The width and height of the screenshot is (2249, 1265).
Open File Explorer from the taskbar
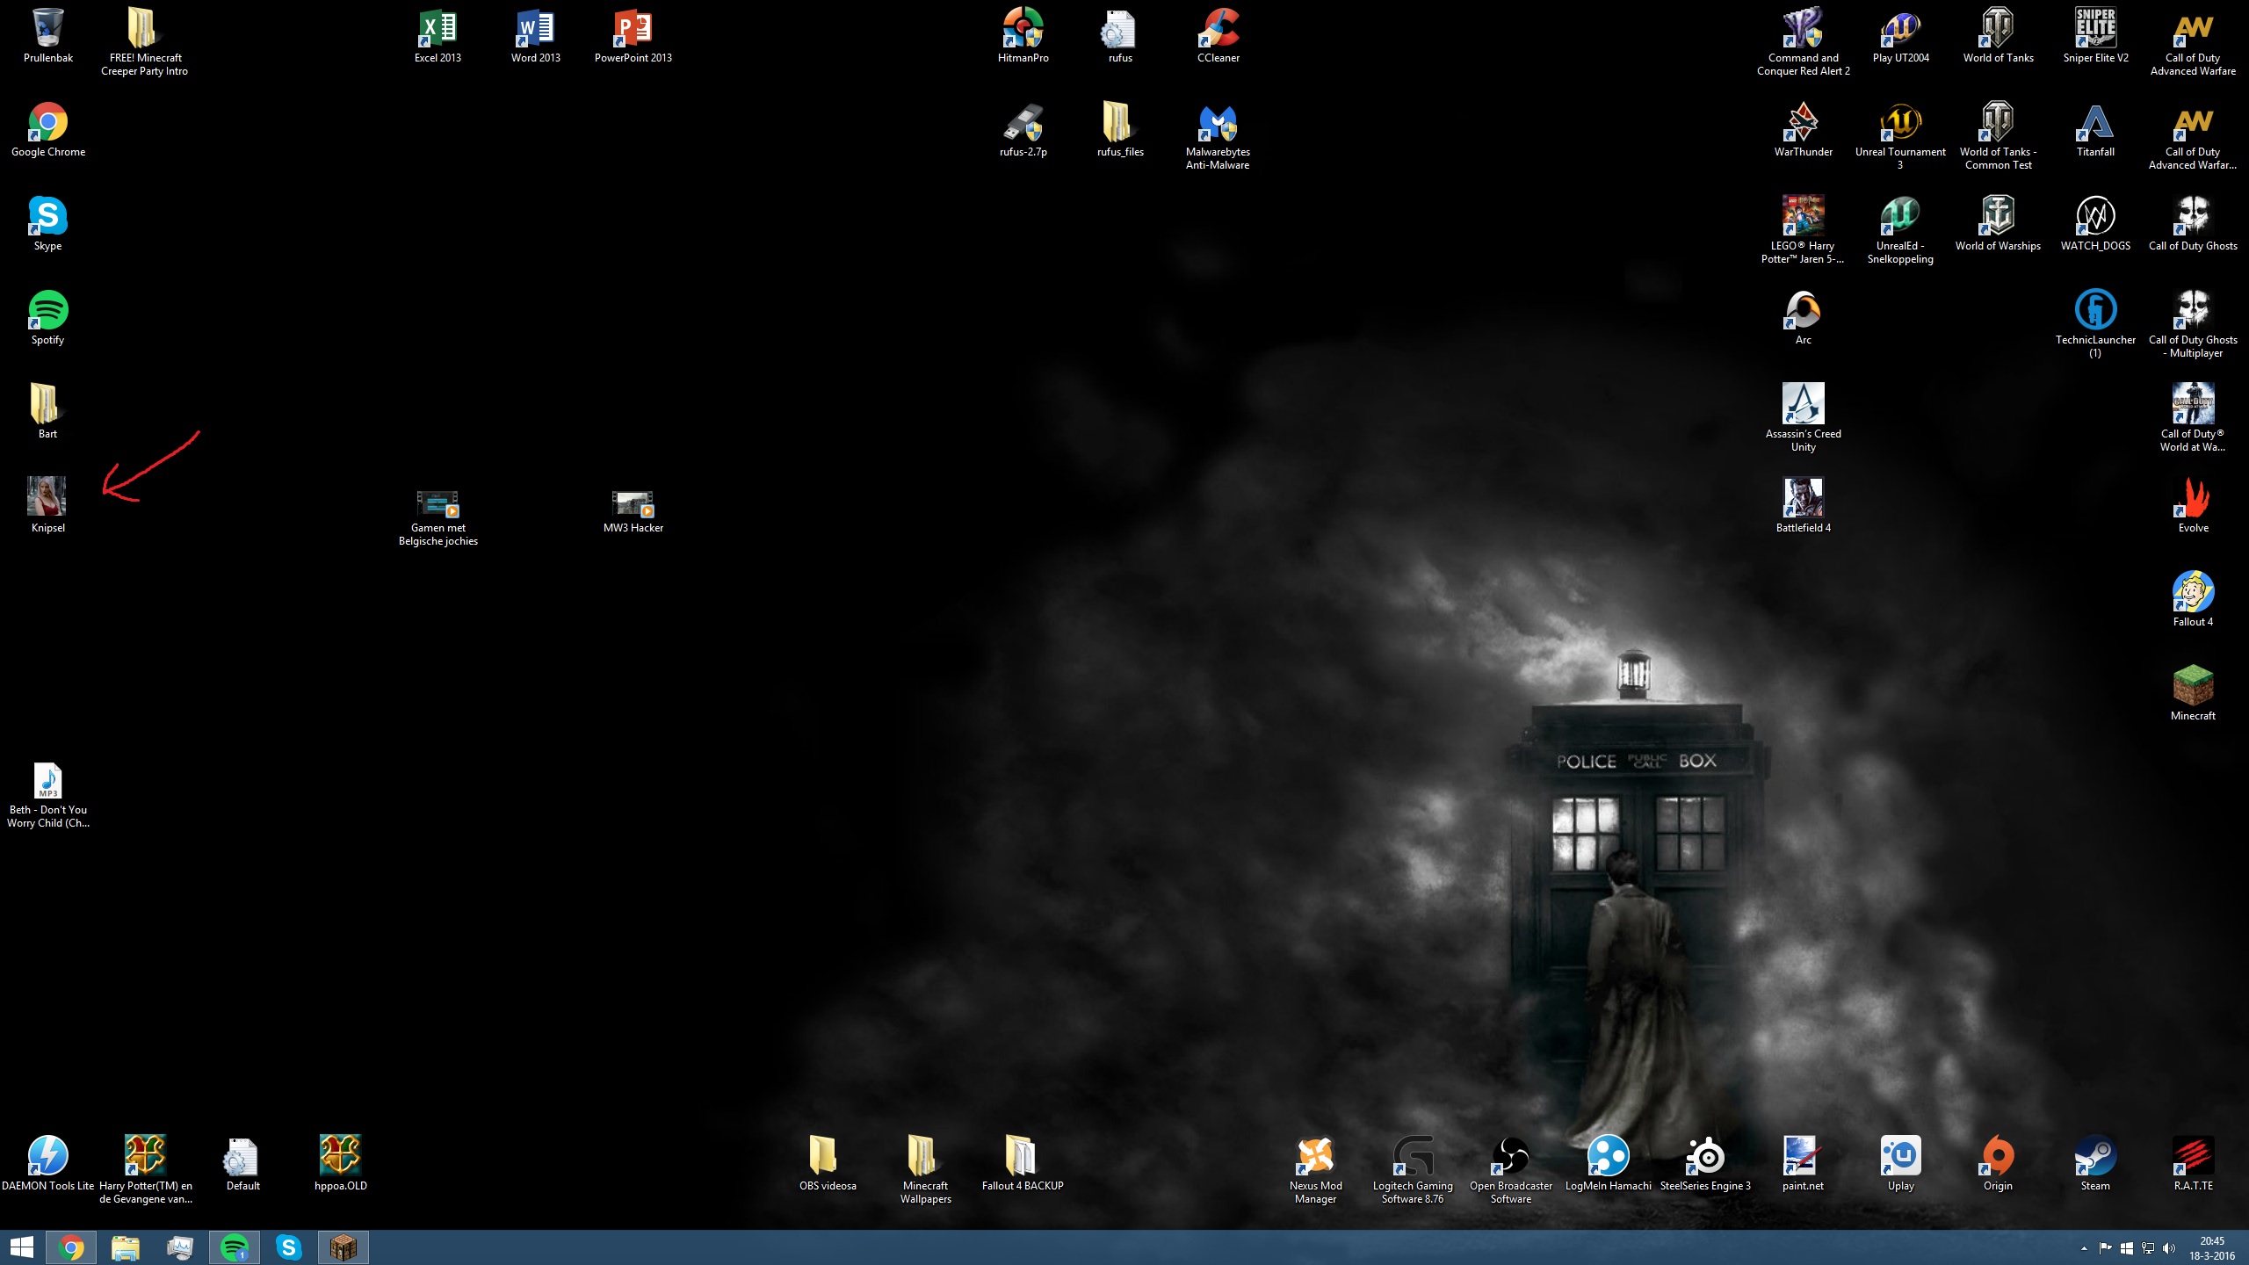(126, 1247)
